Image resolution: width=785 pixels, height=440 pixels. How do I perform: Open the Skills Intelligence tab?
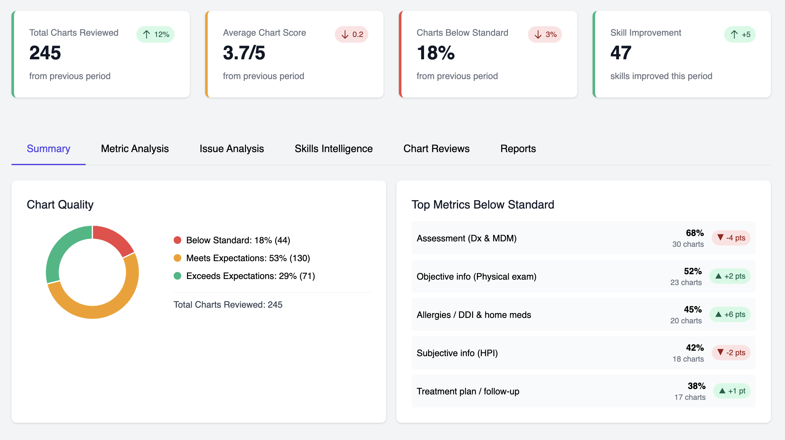[x=333, y=149]
